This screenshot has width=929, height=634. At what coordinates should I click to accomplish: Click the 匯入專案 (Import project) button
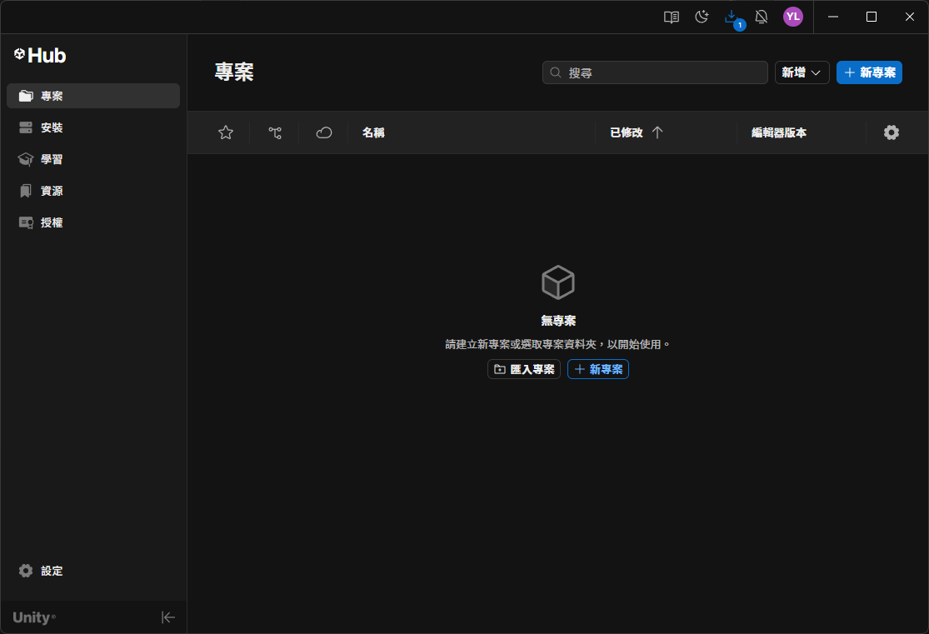(x=524, y=369)
